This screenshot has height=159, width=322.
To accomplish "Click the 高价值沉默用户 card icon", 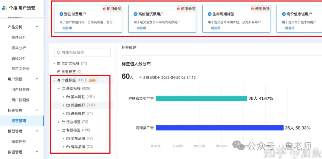I will pyautogui.click(x=135, y=14).
